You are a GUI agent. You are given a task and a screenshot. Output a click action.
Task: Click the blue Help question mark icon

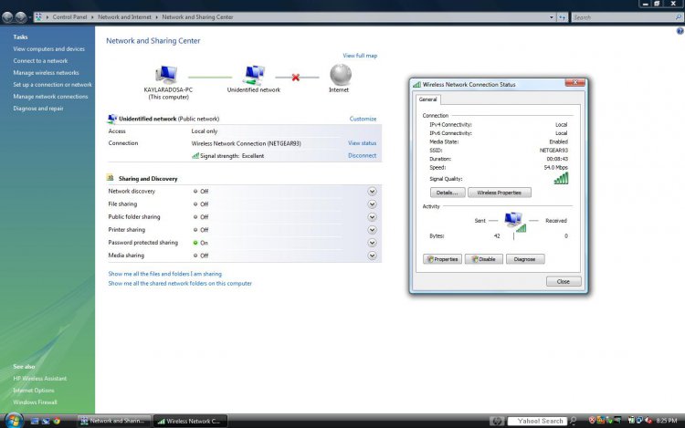point(680,31)
